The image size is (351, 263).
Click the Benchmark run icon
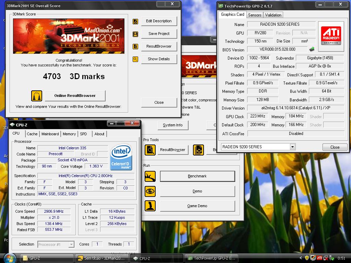[x=150, y=176]
